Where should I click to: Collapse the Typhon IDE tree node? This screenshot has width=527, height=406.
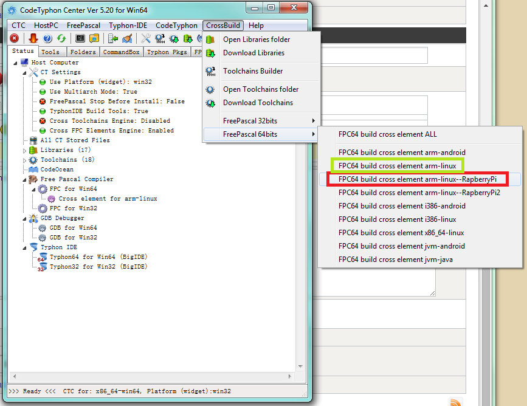tap(24, 248)
